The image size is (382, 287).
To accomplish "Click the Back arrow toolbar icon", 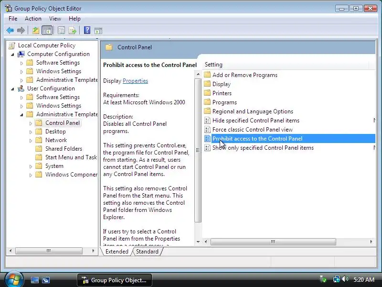I will (x=10, y=31).
